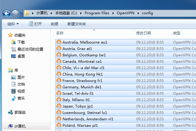Click the 家庭组 network icon
The image size is (196, 131).
click(x=10, y=112)
